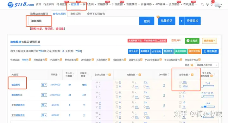The image size is (228, 123).
Task: Open 搜 dropdown in 瑜伽教培班 row
Action: coord(44,95)
